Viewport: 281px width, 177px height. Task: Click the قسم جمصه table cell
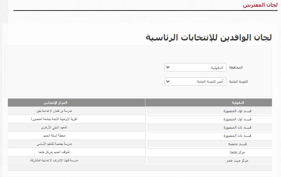pyautogui.click(x=209, y=144)
